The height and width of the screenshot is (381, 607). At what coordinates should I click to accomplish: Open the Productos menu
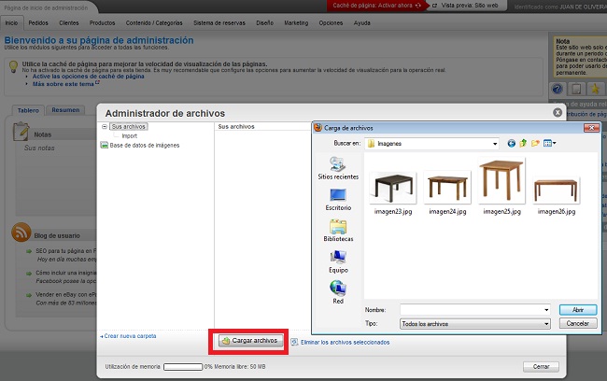[102, 22]
